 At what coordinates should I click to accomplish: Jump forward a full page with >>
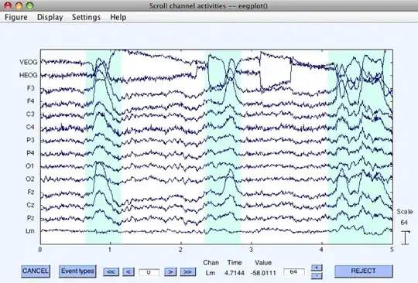click(187, 272)
